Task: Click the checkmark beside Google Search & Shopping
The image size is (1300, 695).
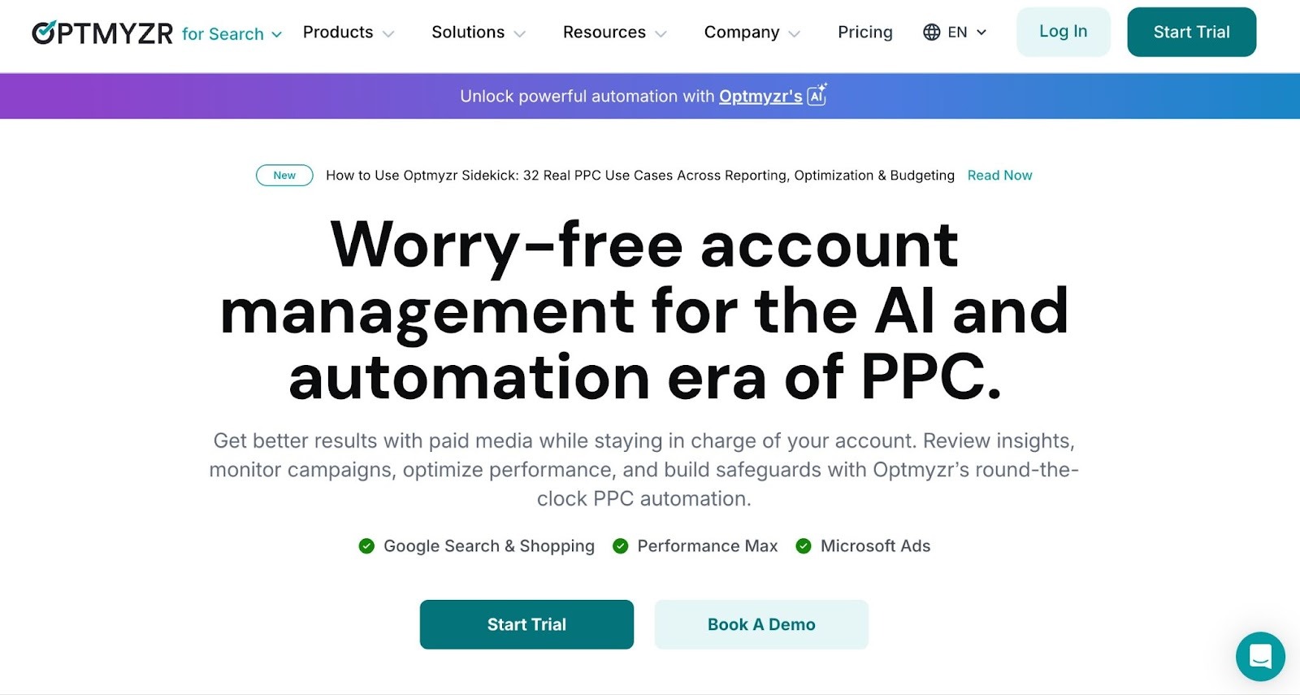Action: [367, 546]
